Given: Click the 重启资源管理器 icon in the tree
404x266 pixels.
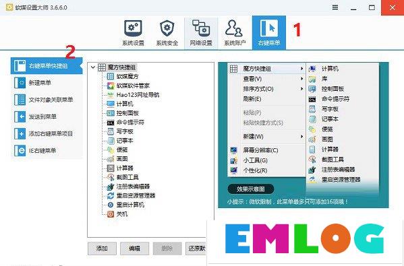Looking at the screenshot, I should coord(111,196).
